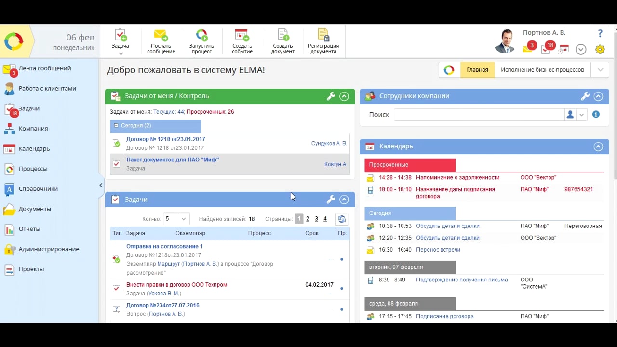617x347 pixels.
Task: Open Подтверждение получения письма event
Action: (x=462, y=280)
